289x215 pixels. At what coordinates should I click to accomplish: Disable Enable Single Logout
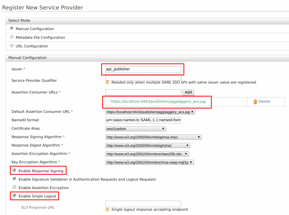tap(14, 196)
